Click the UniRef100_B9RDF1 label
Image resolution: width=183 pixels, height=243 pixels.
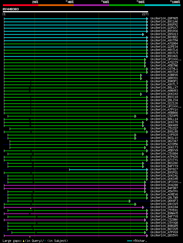(x=164, y=81)
